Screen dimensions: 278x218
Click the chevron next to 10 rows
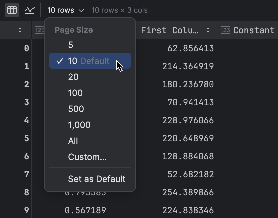click(81, 10)
